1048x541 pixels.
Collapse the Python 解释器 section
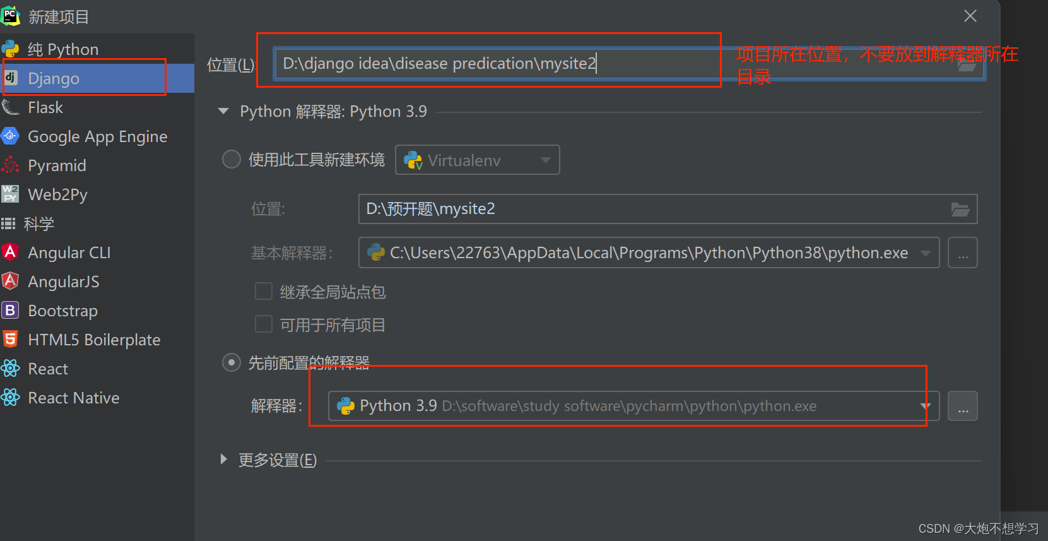tap(223, 111)
